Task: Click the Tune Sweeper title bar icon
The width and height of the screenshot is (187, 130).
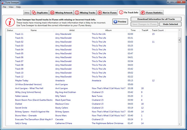Action: click(3, 3)
